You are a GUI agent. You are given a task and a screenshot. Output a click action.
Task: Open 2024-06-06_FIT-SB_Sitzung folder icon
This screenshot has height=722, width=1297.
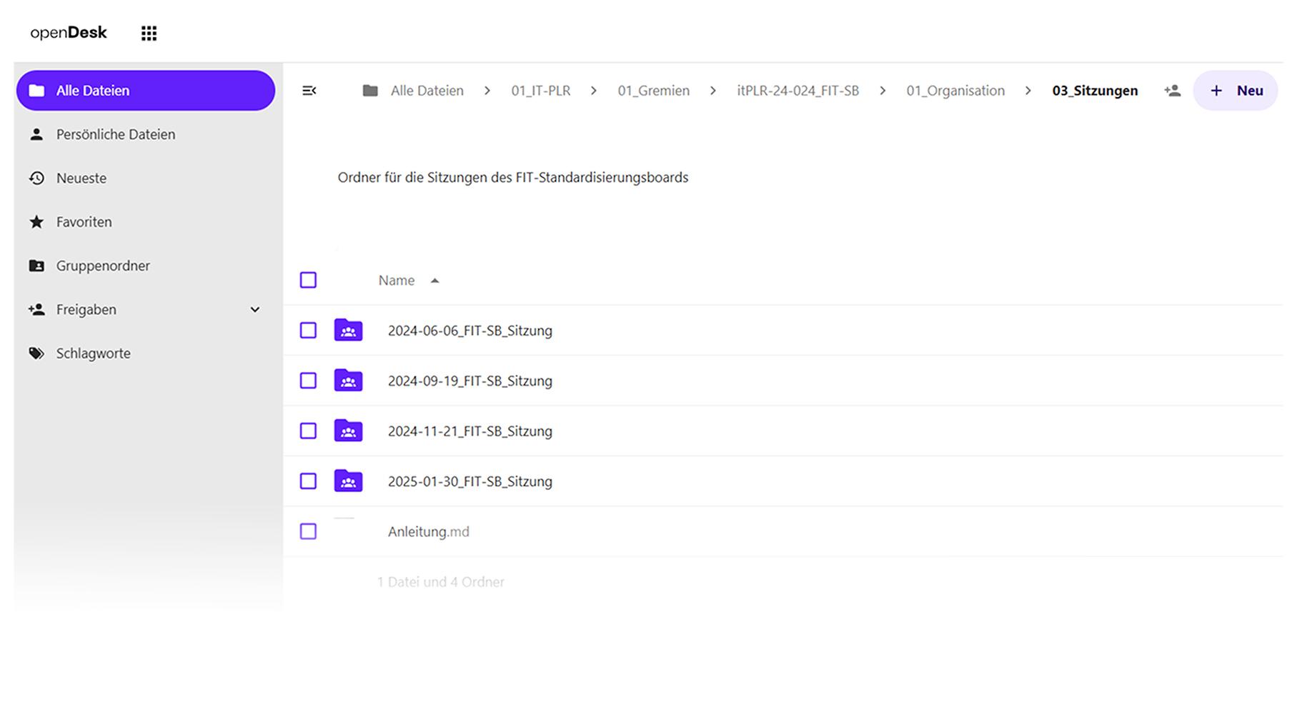click(348, 330)
